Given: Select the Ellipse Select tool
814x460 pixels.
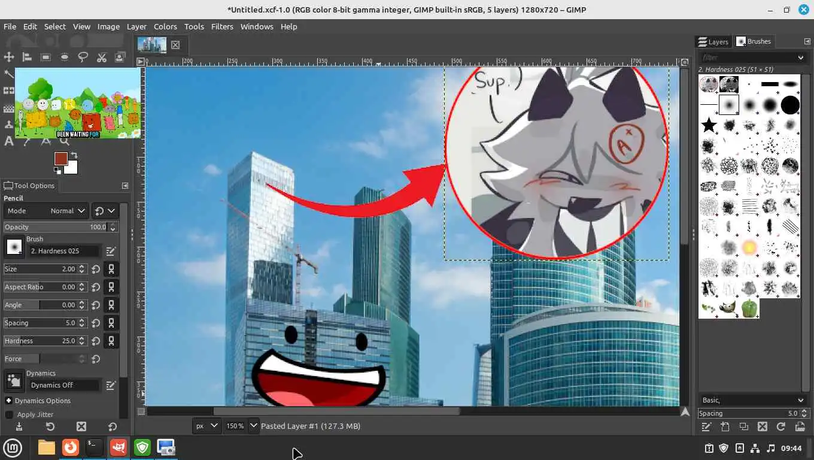Looking at the screenshot, I should tap(64, 57).
